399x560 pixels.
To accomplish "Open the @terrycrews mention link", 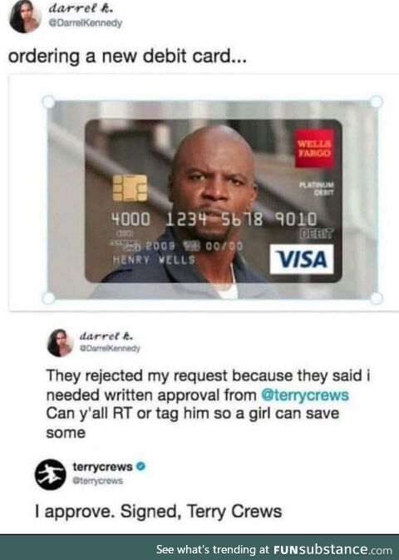I will [x=305, y=395].
